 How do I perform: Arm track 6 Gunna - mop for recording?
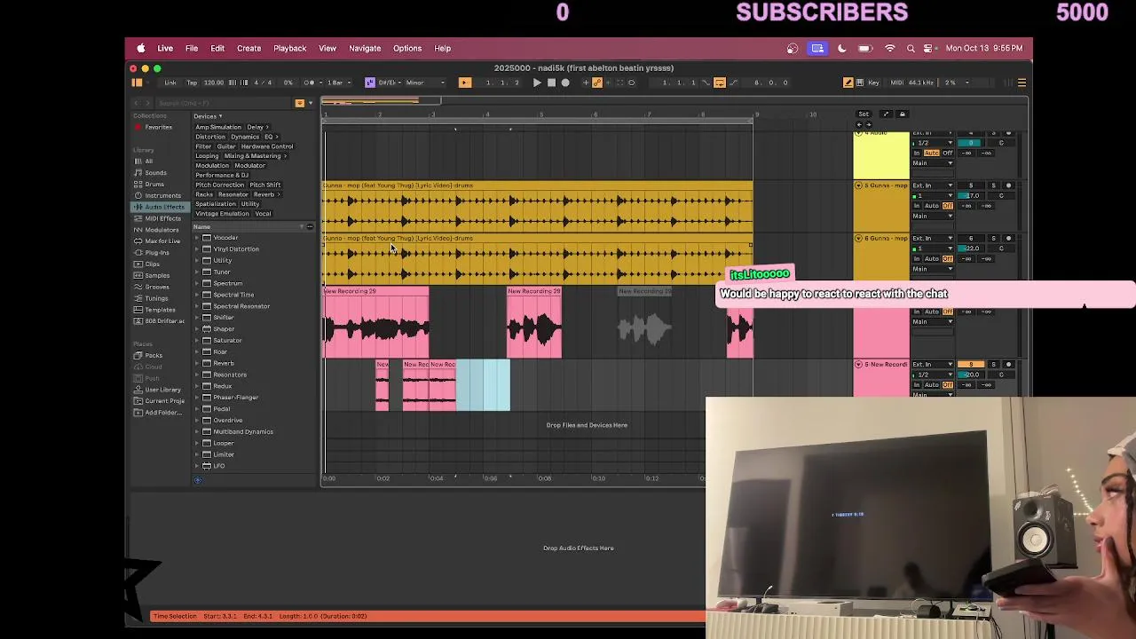(1008, 239)
